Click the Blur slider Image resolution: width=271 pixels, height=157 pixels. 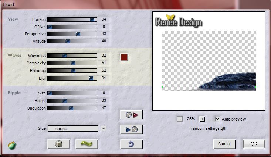pos(72,78)
